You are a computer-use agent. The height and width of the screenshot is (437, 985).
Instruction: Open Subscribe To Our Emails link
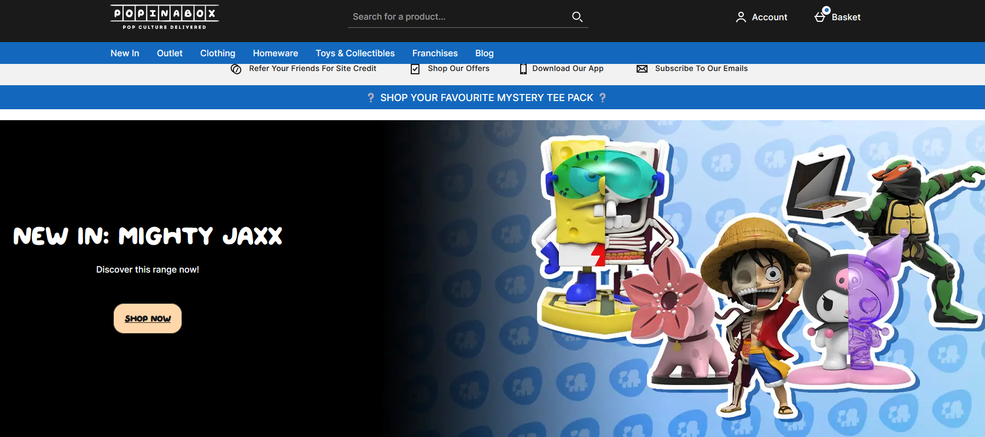coord(701,69)
